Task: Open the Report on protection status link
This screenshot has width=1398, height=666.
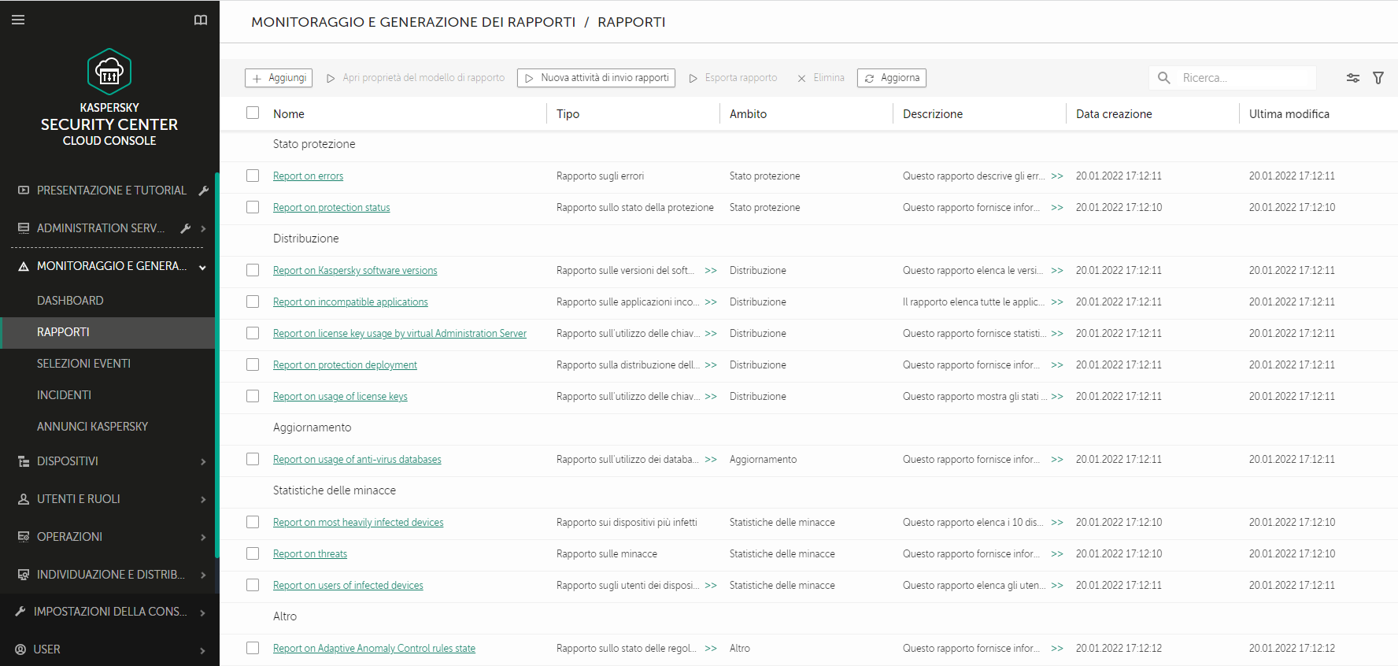Action: click(x=331, y=208)
